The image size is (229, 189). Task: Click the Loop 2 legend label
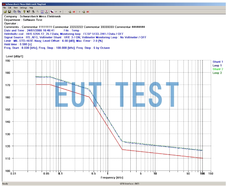click(x=217, y=73)
